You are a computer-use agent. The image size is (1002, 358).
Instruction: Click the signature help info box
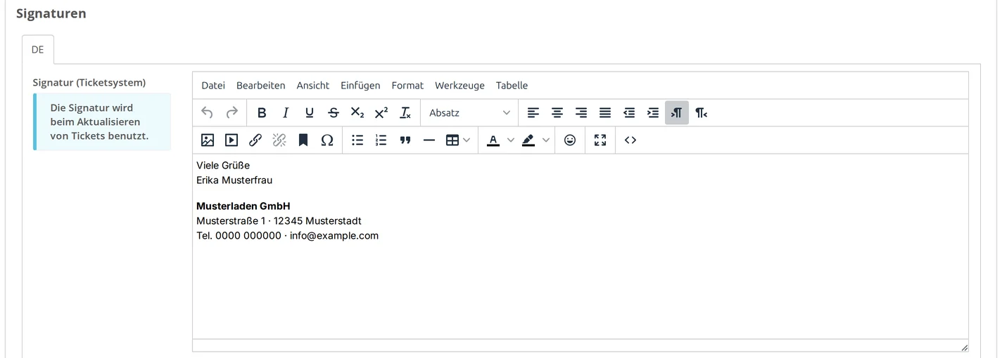click(102, 121)
